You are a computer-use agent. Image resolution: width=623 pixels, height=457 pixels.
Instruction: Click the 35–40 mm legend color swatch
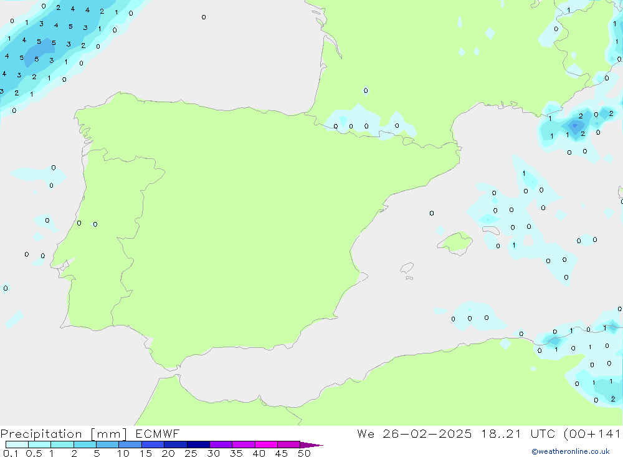point(244,445)
